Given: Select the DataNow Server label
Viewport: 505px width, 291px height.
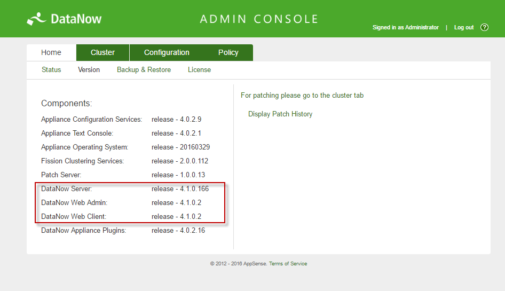Looking at the screenshot, I should click(x=66, y=188).
